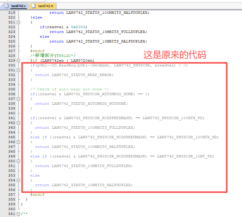Screen dimensions: 242x217
Task: Click line number 319 in the gutter
Action: tap(12, 13)
